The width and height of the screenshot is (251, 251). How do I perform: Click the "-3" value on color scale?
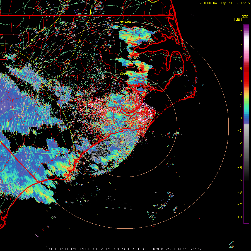pos(240,155)
